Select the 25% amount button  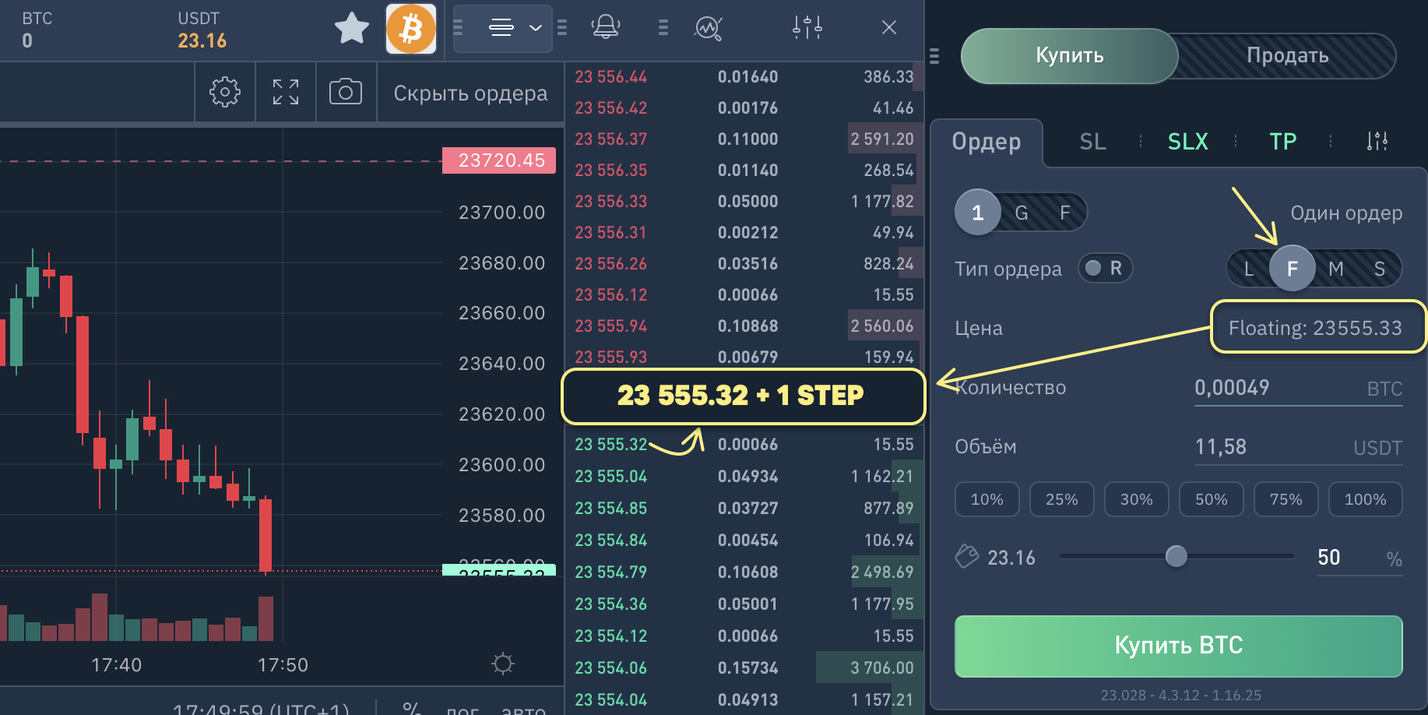pos(1061,499)
